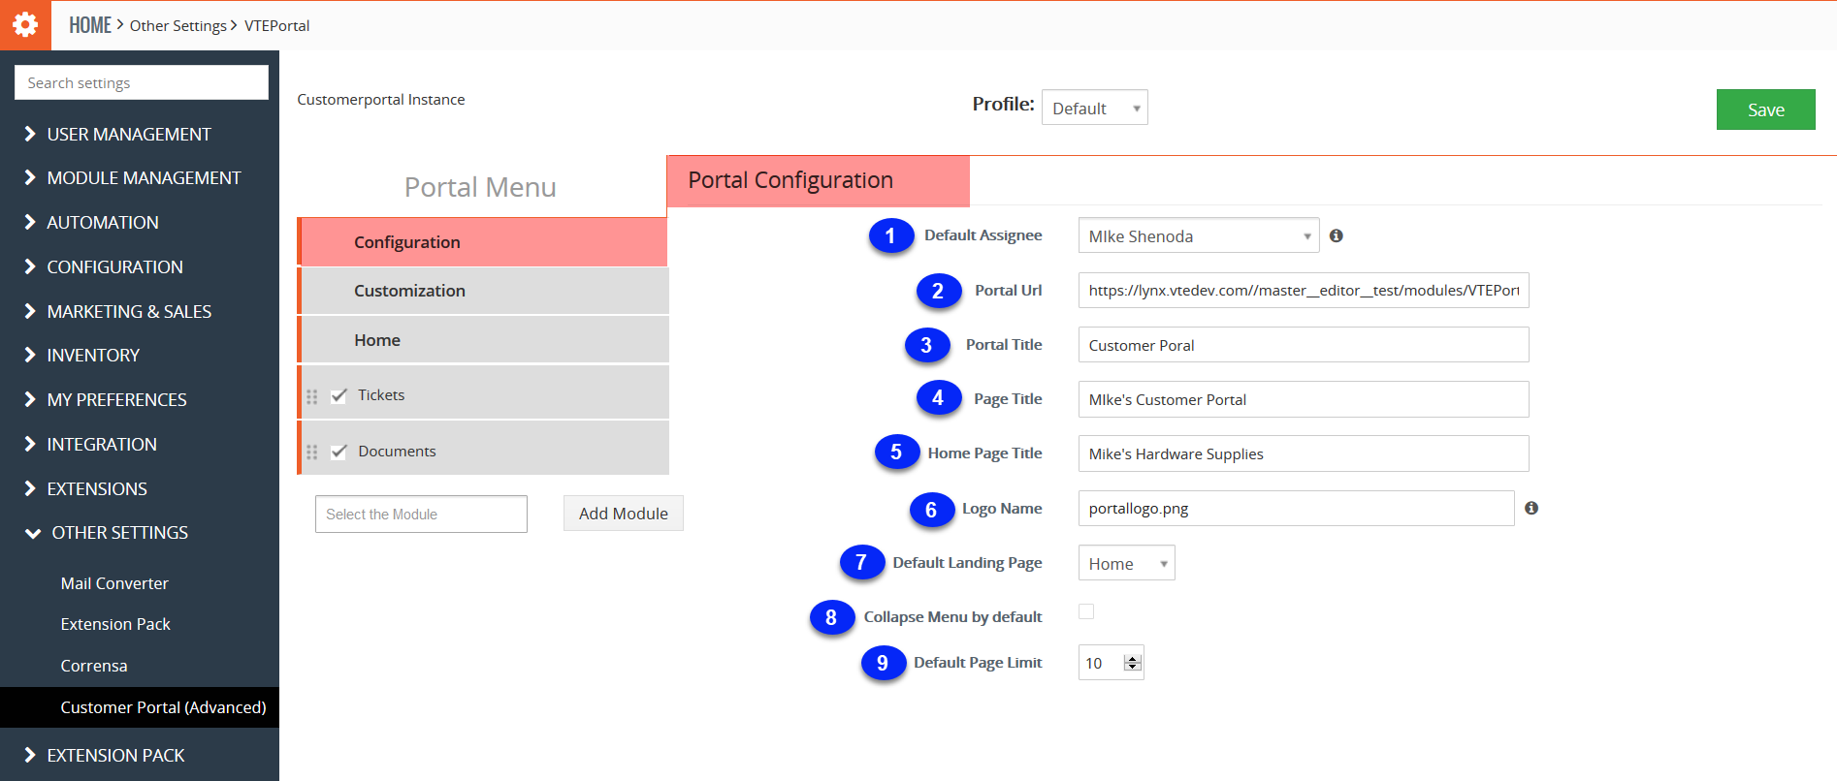Click VTEPortal breadcrumb
Viewport: 1837px width, 781px height.
(x=277, y=26)
